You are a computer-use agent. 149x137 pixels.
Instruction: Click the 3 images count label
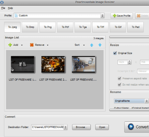coord(98,38)
